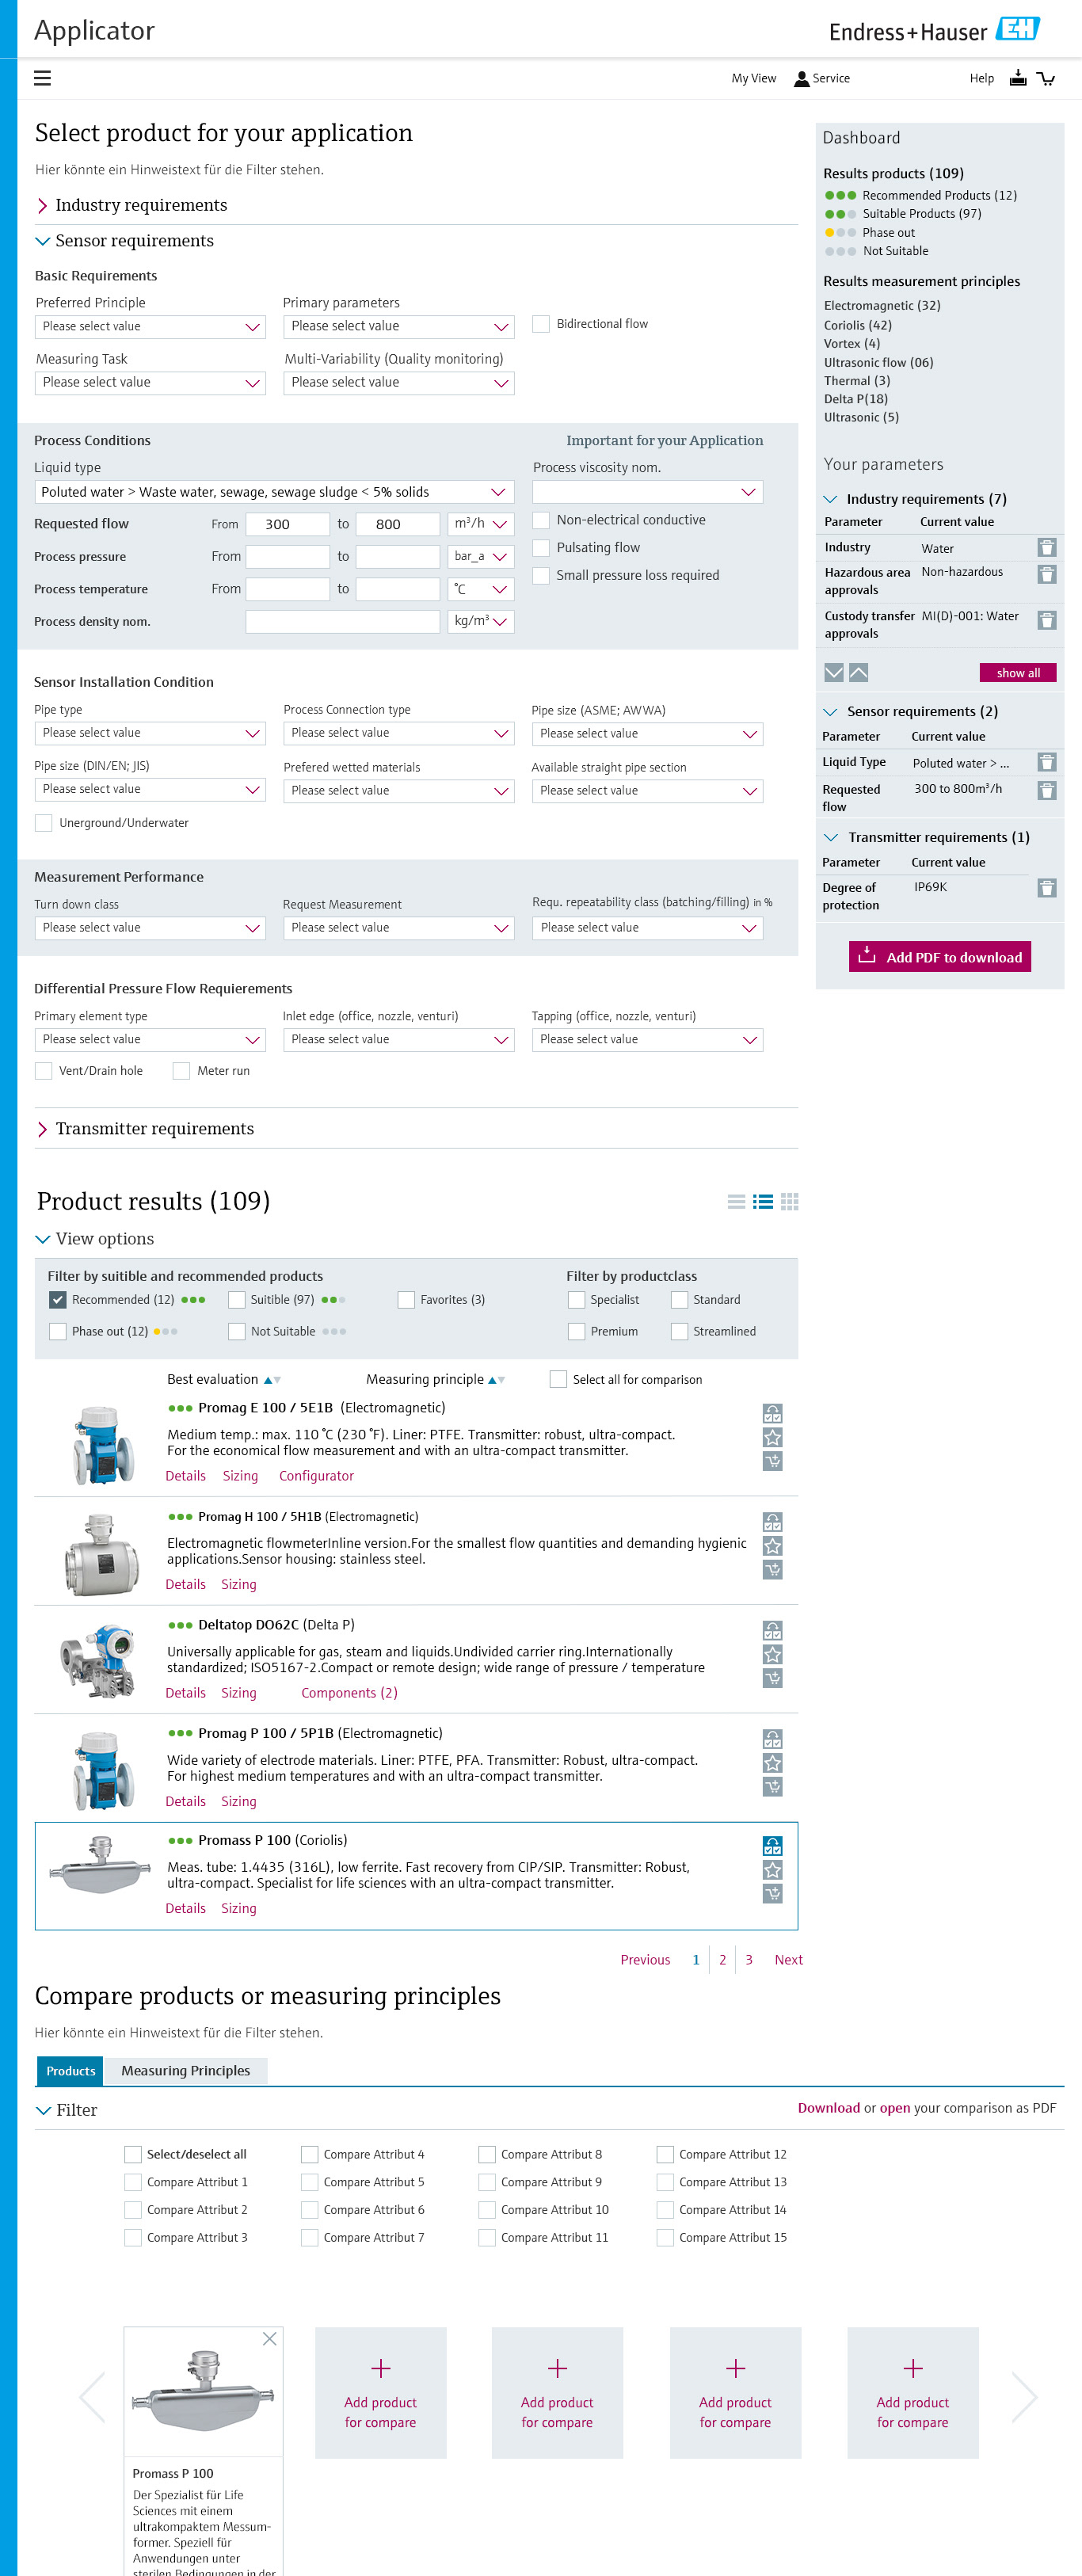Viewport: 1082px width, 2576px height.
Task: Open the shopping cart icon in header
Action: (x=1046, y=79)
